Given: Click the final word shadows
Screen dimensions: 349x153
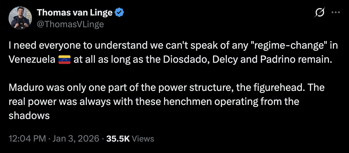Looking at the screenshot, I should click(x=29, y=115).
